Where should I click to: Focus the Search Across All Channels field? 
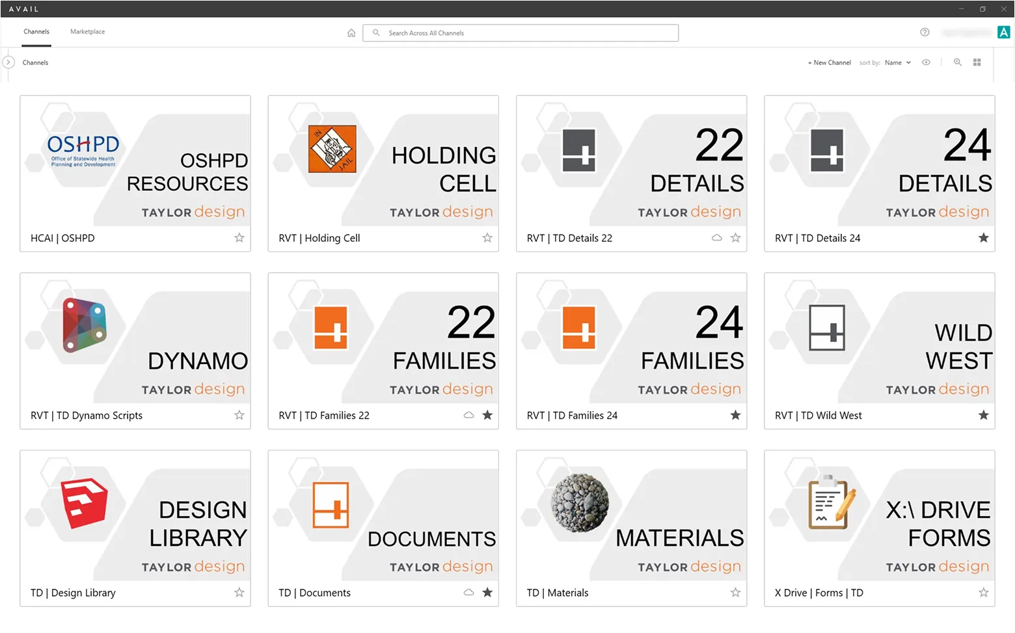[x=521, y=32]
